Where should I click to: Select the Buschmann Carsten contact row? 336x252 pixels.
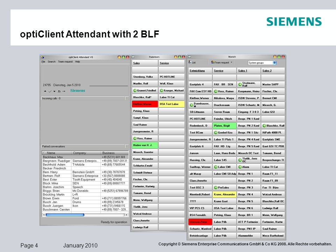[85, 210]
